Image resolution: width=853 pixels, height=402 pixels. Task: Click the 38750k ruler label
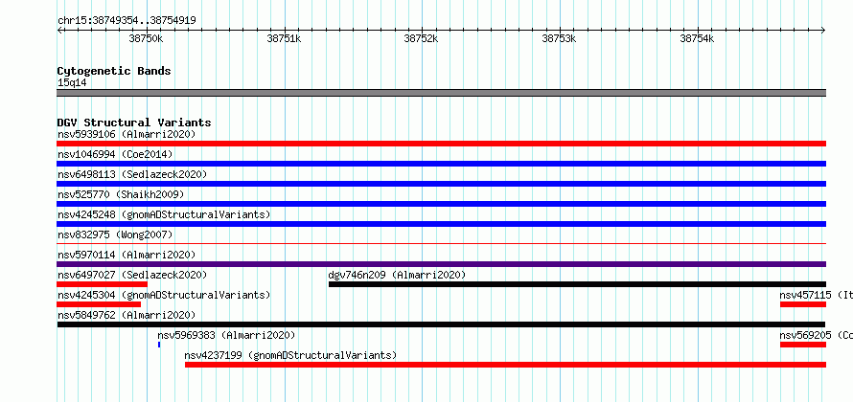point(146,38)
